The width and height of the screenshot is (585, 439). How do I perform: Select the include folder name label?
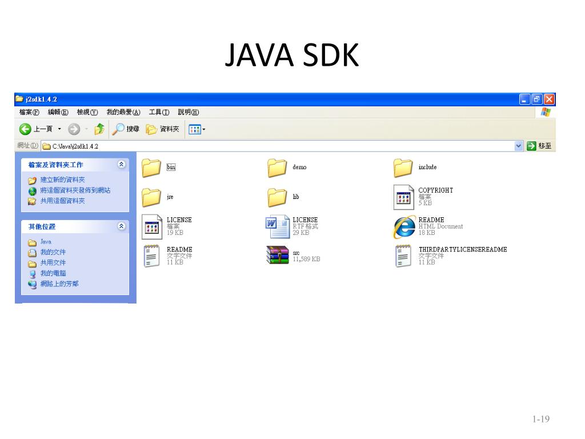point(427,167)
